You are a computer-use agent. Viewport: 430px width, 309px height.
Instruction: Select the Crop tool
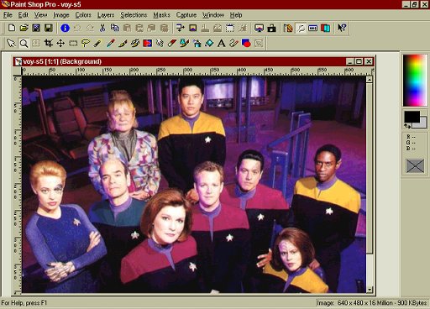[x=49, y=43]
